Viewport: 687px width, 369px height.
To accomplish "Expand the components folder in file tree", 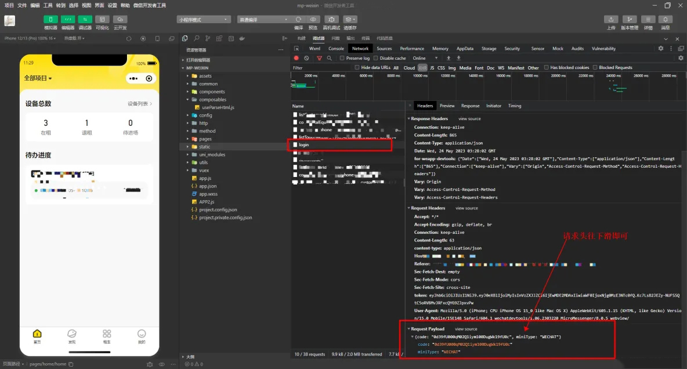I will click(x=211, y=92).
